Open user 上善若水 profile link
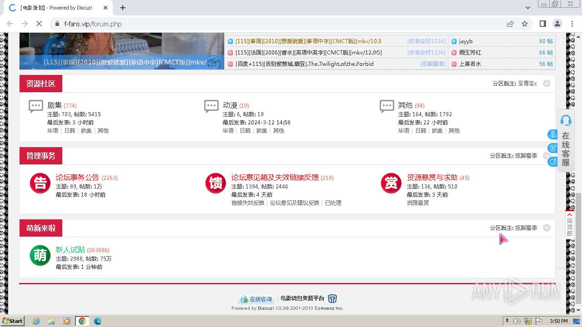582x327 pixels. (470, 64)
